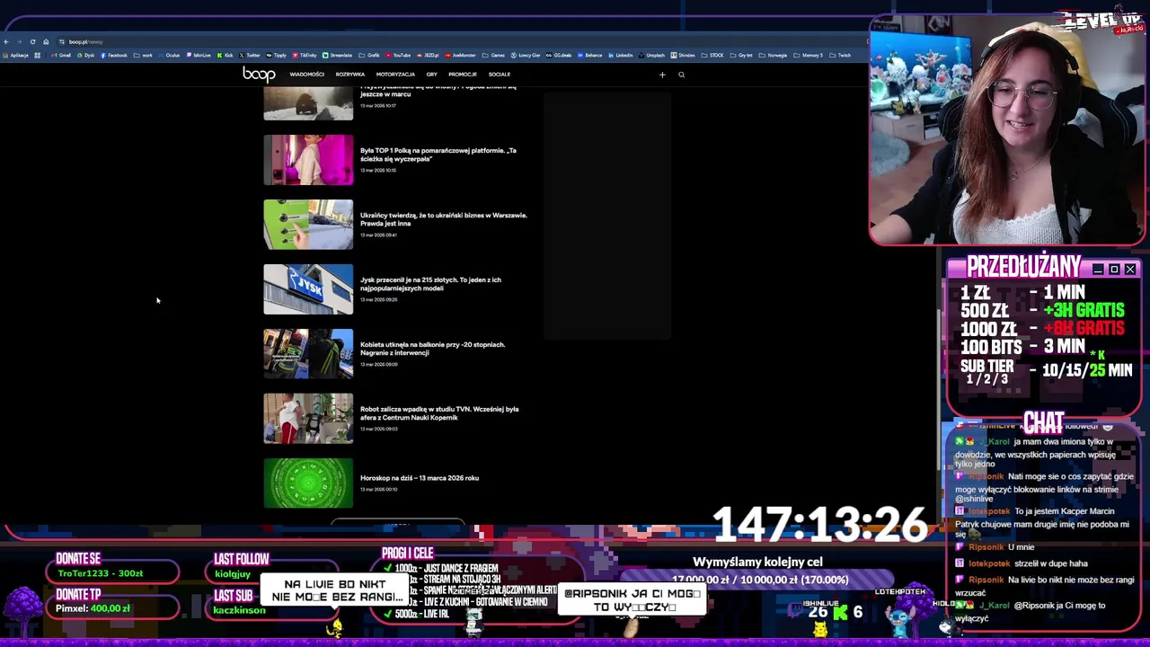Viewport: 1150px width, 647px height.
Task: Open article Robot zalicza wpadkę w studiu TVN
Action: pos(439,413)
